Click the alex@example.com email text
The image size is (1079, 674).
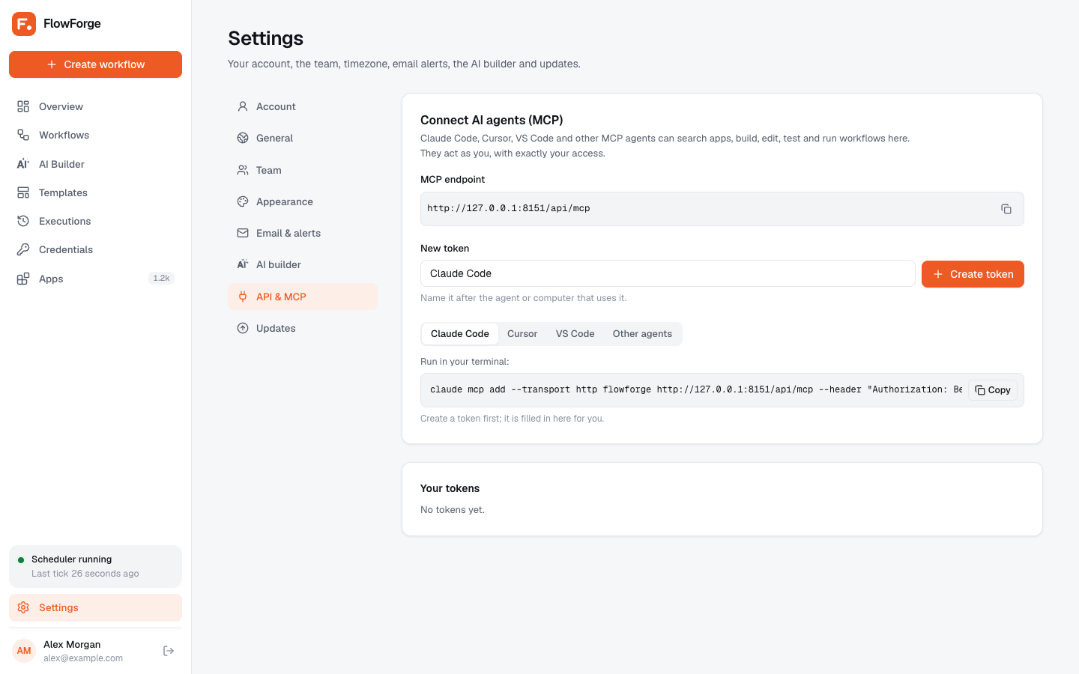point(83,658)
